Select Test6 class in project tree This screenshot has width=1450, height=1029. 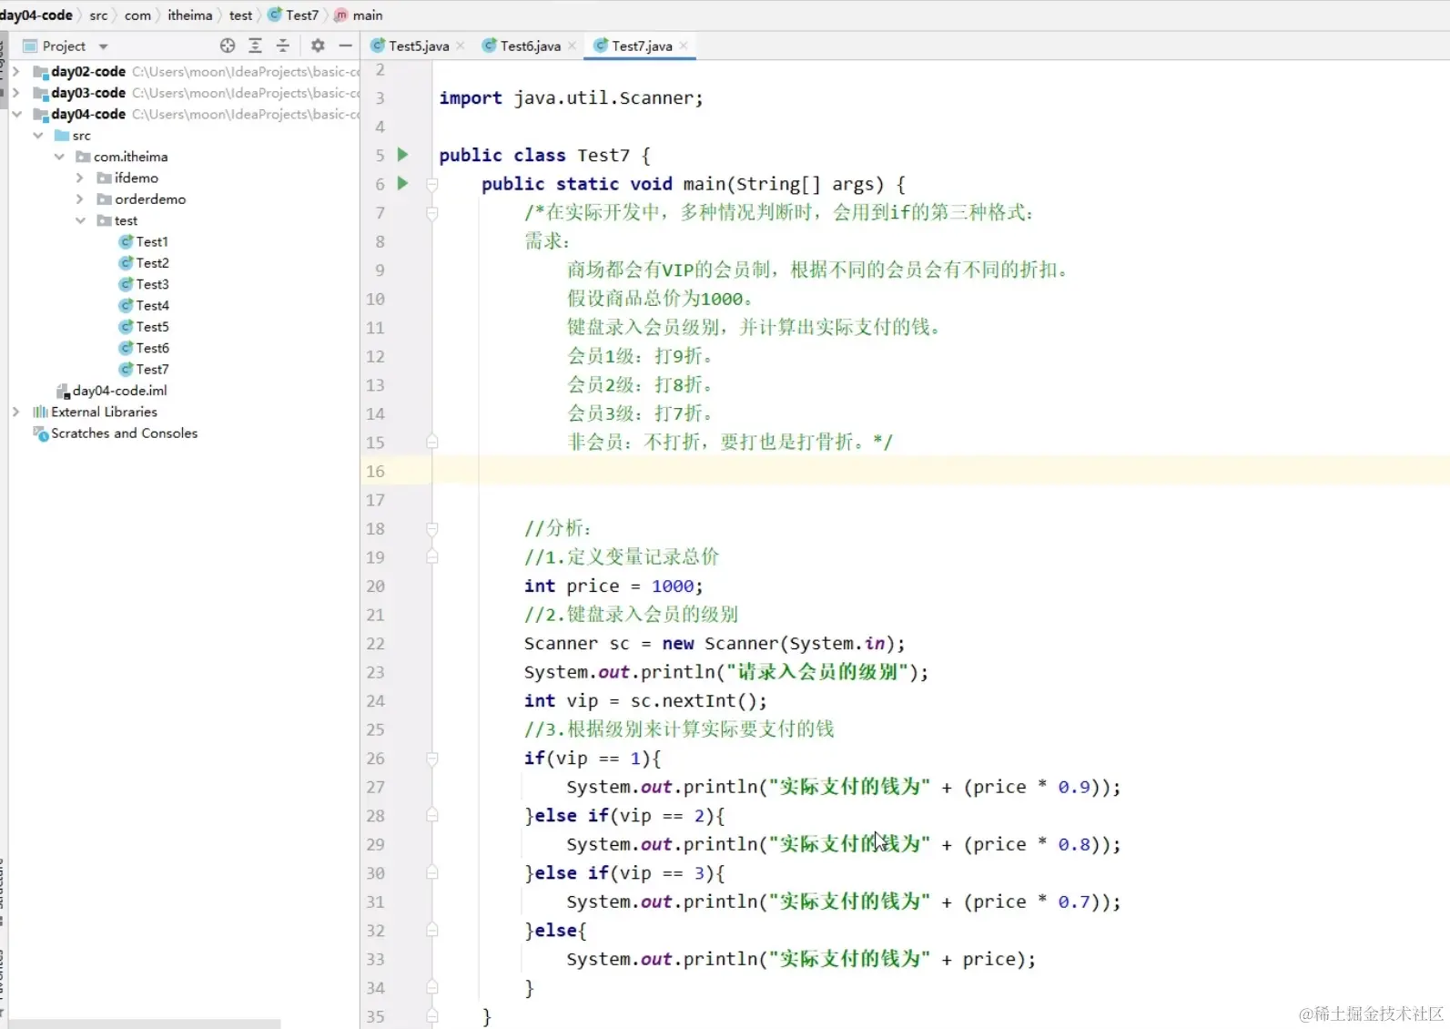tap(144, 348)
